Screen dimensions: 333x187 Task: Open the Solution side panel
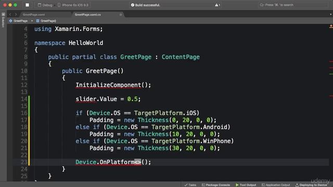(3, 20)
